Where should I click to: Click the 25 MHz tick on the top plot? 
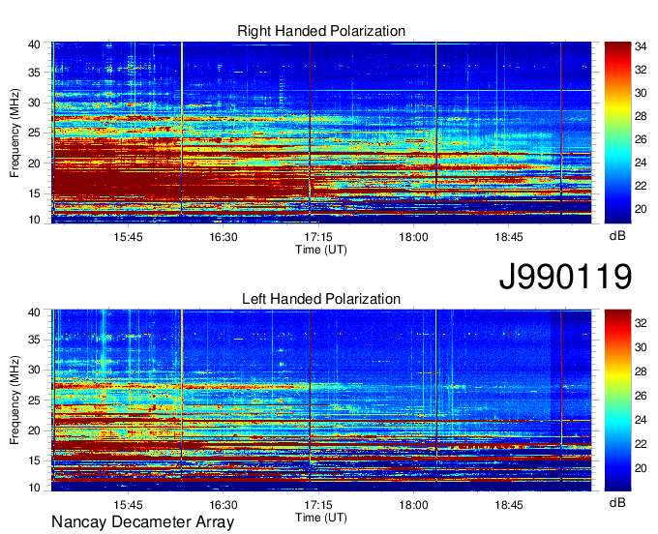click(x=35, y=133)
